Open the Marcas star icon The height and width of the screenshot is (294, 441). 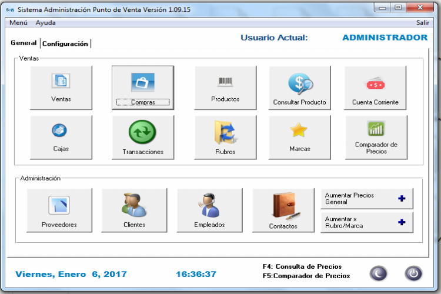299,130
